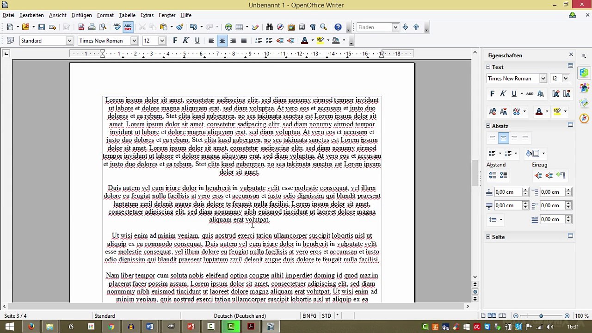Screen dimensions: 592x333
Task: Click toolbar font color swatch
Action: (x=304, y=41)
